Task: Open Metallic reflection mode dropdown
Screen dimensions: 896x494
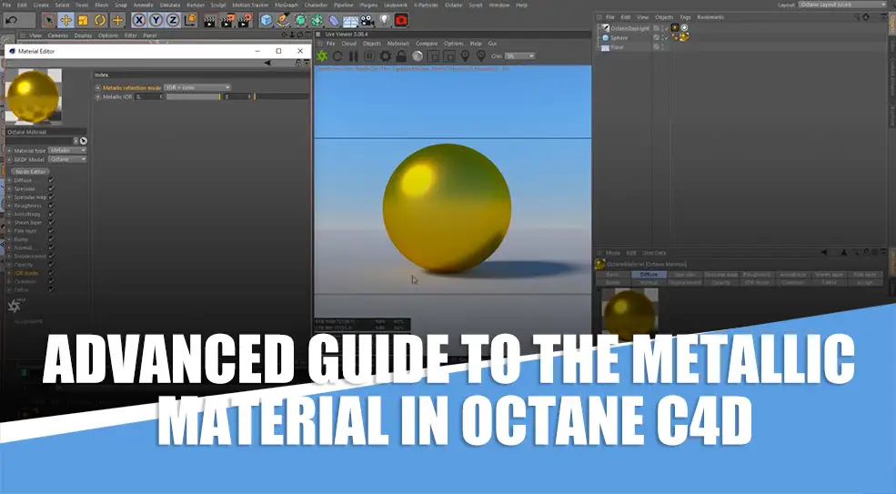Action: point(197,87)
